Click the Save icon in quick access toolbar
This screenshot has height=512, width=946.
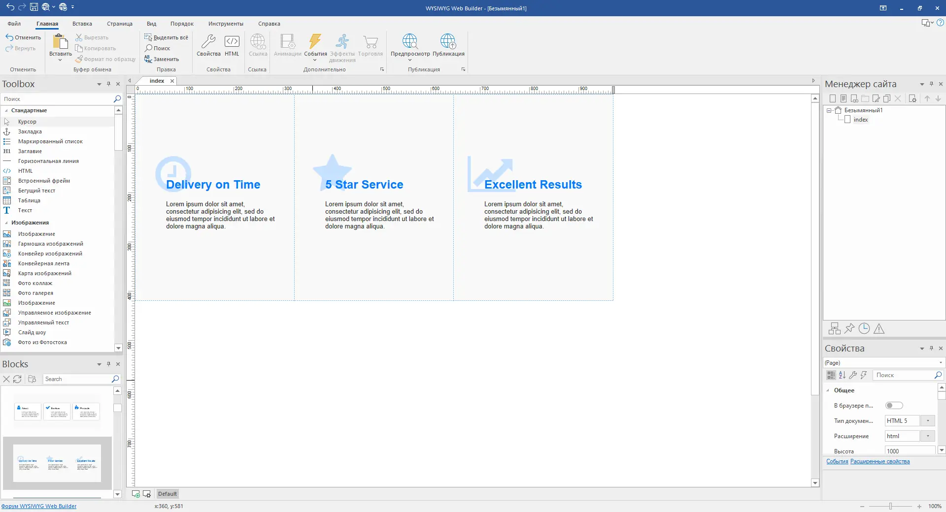point(34,7)
